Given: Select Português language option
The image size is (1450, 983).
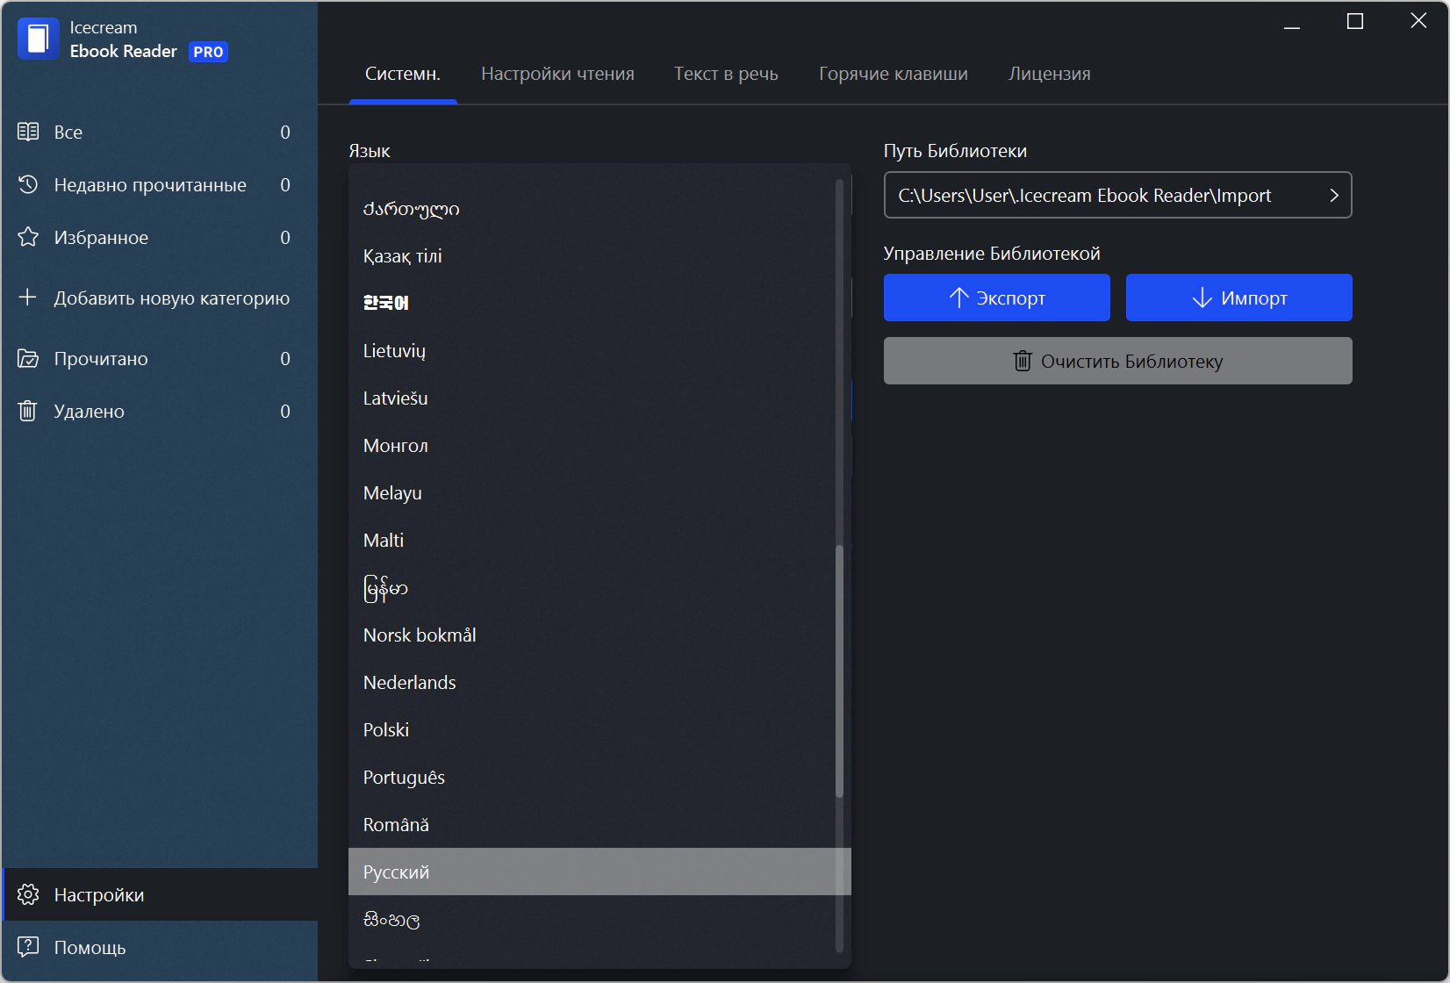Looking at the screenshot, I should [599, 778].
